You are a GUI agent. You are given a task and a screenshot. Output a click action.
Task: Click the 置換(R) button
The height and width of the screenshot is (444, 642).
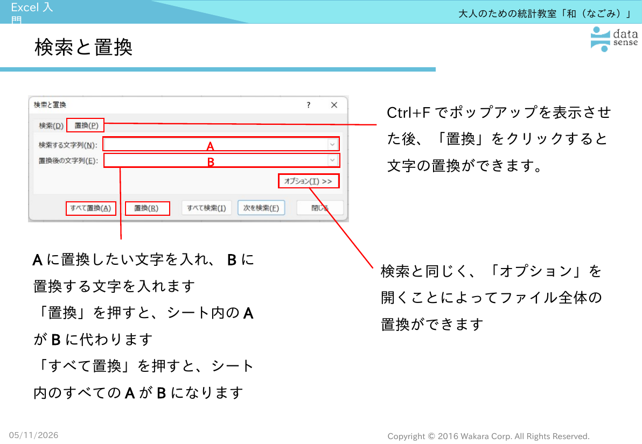click(146, 208)
